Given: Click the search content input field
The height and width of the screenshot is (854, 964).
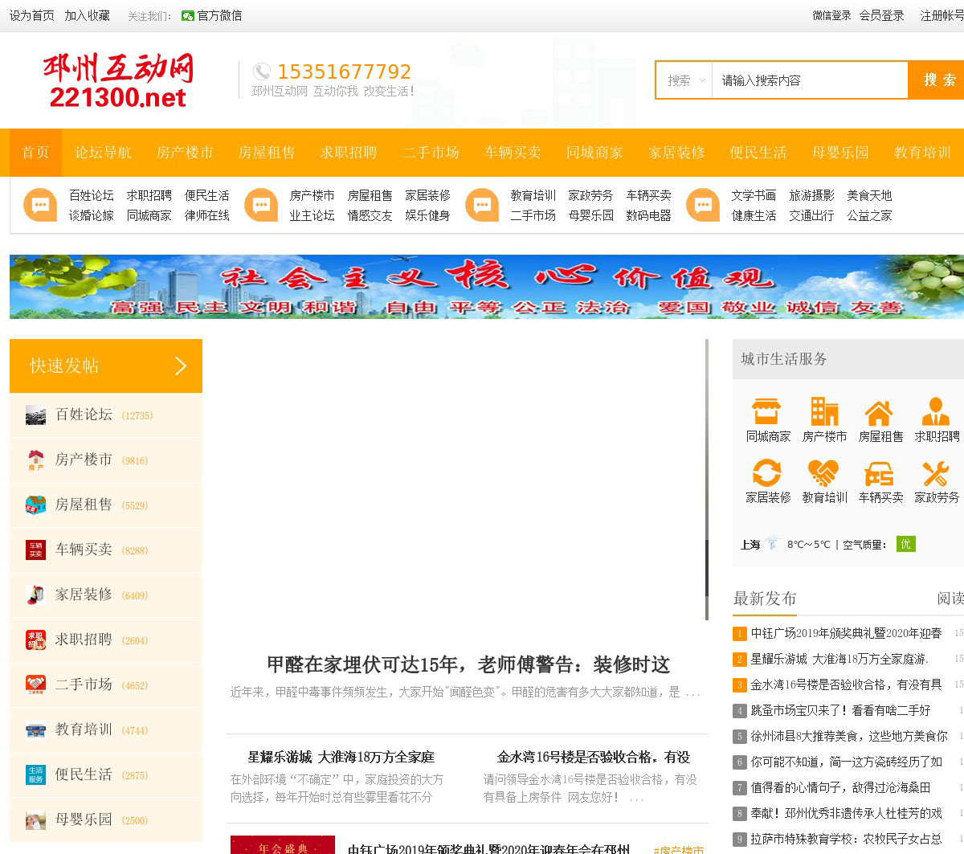Looking at the screenshot, I should click(809, 80).
